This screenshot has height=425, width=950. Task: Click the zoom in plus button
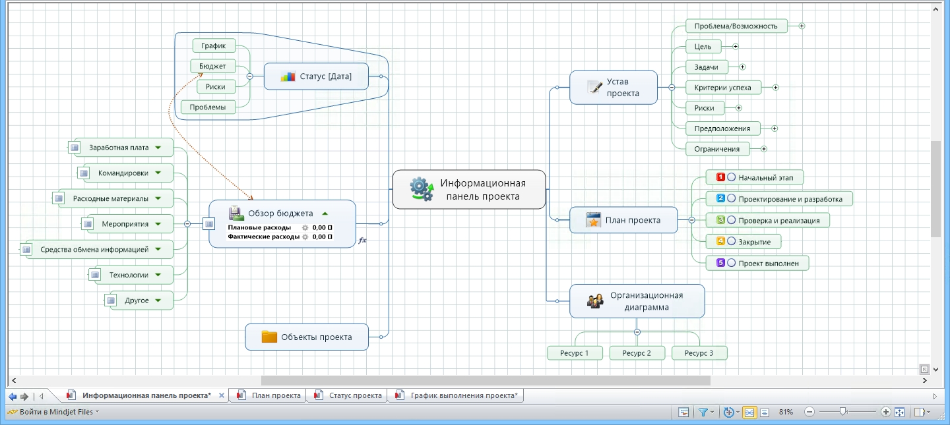885,412
